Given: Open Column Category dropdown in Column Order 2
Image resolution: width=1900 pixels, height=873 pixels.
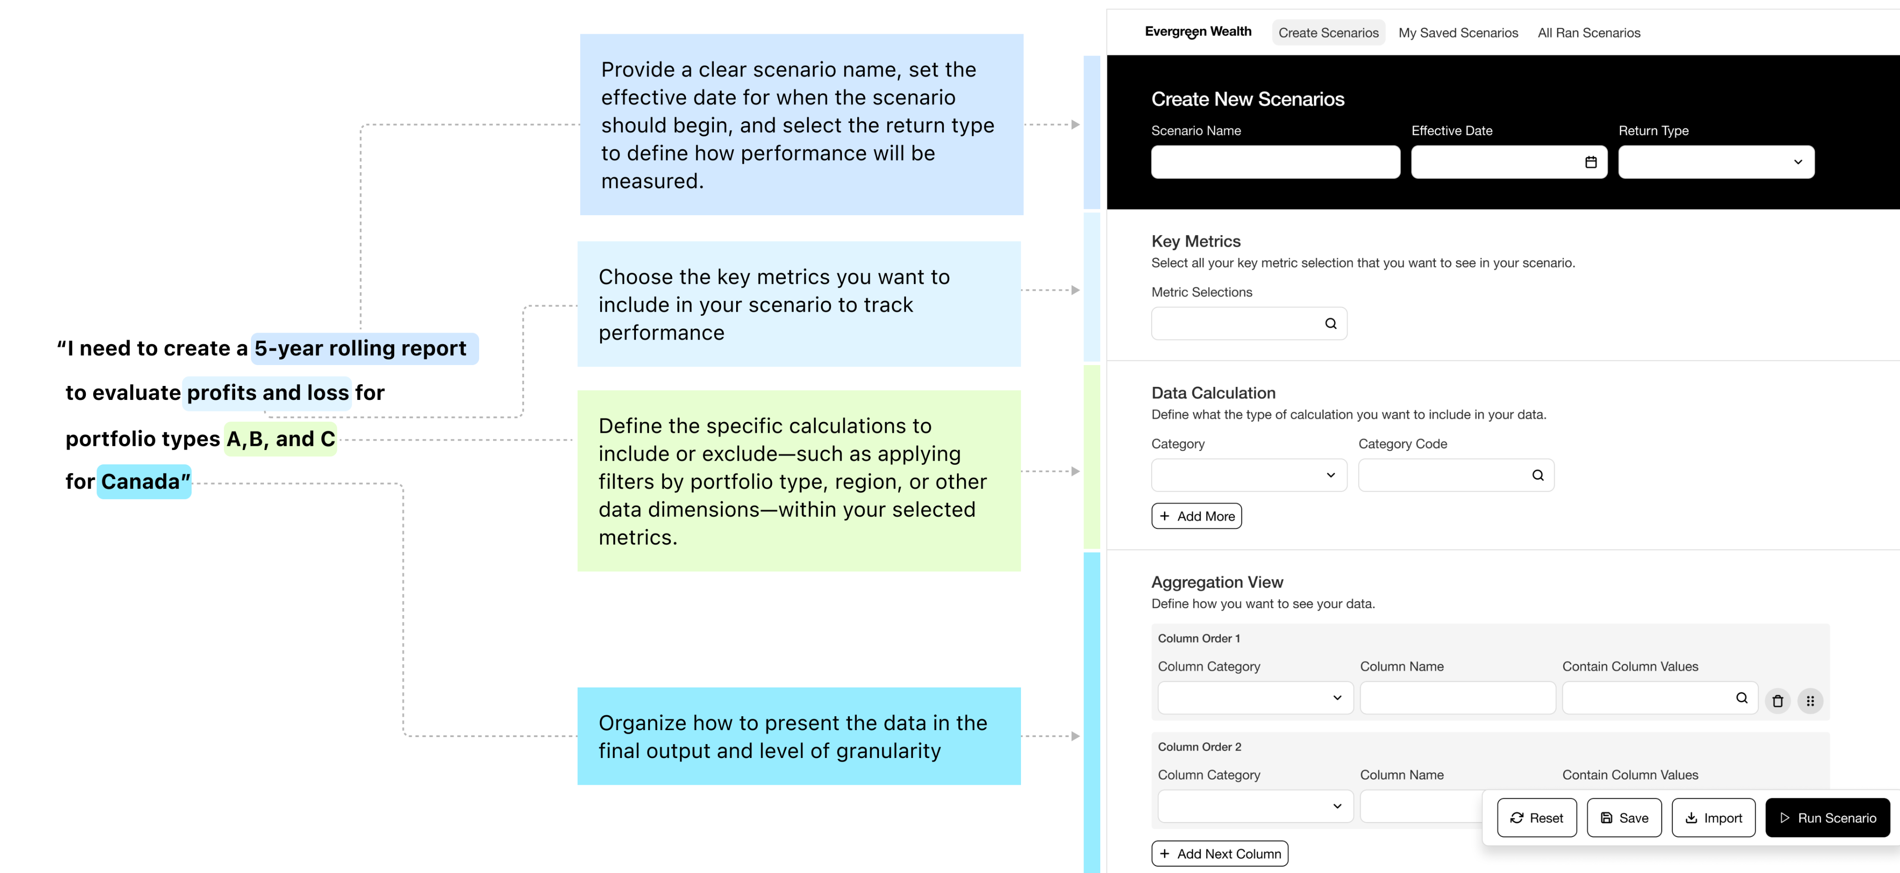Looking at the screenshot, I should (1255, 806).
